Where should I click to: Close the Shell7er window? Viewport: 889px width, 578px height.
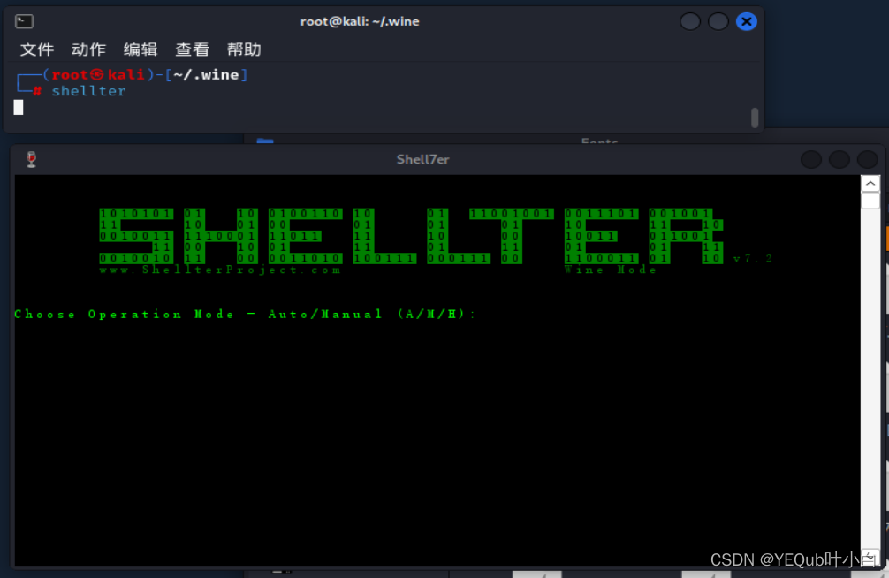tap(867, 159)
